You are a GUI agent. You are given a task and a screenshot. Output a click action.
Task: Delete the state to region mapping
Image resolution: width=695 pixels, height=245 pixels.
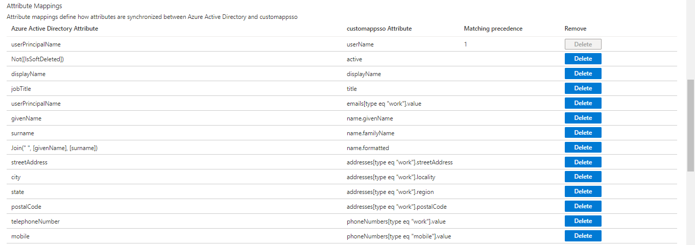pyautogui.click(x=583, y=191)
